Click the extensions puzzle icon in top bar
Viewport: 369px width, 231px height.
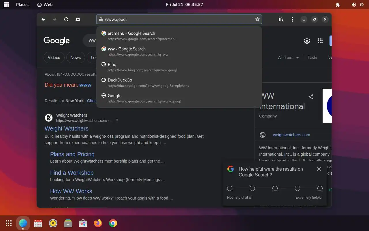pos(338,5)
